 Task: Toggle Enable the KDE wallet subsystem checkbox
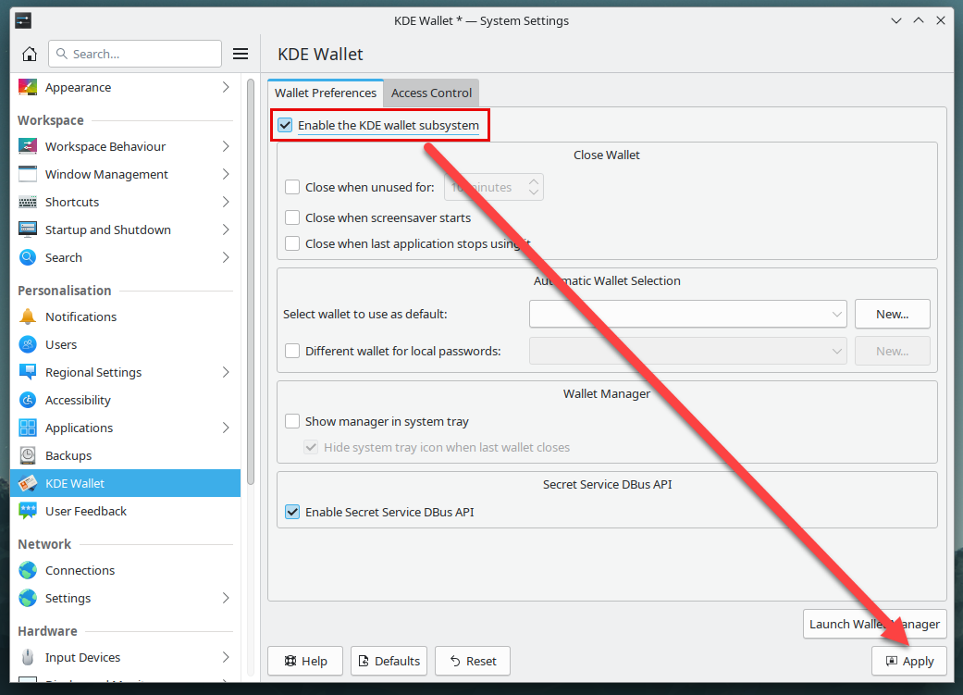click(285, 125)
